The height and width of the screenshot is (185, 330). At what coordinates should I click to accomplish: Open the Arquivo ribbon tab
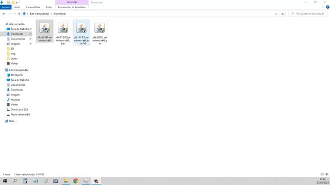pos(6,7)
